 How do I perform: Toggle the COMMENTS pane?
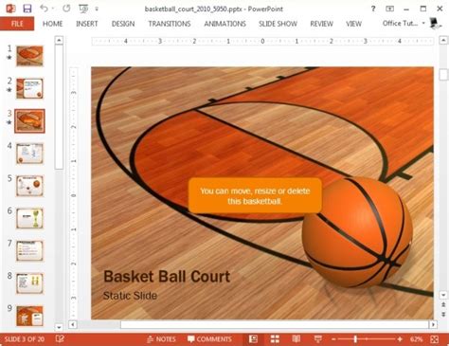point(209,339)
